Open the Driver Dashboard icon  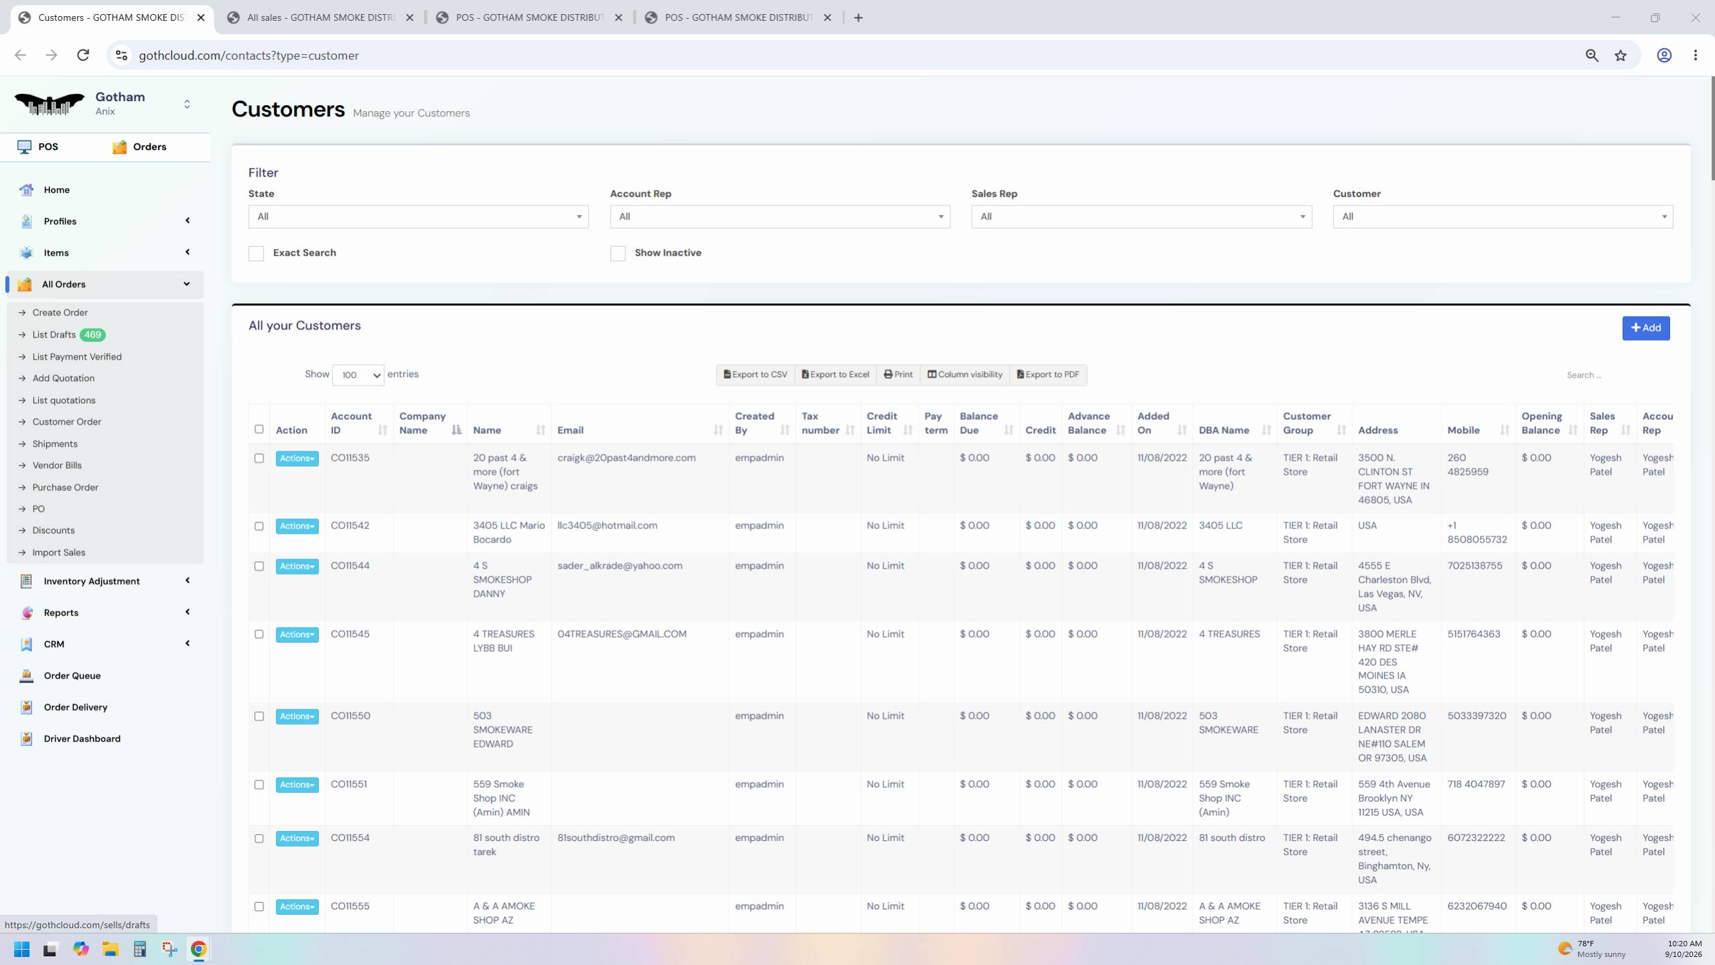click(26, 739)
